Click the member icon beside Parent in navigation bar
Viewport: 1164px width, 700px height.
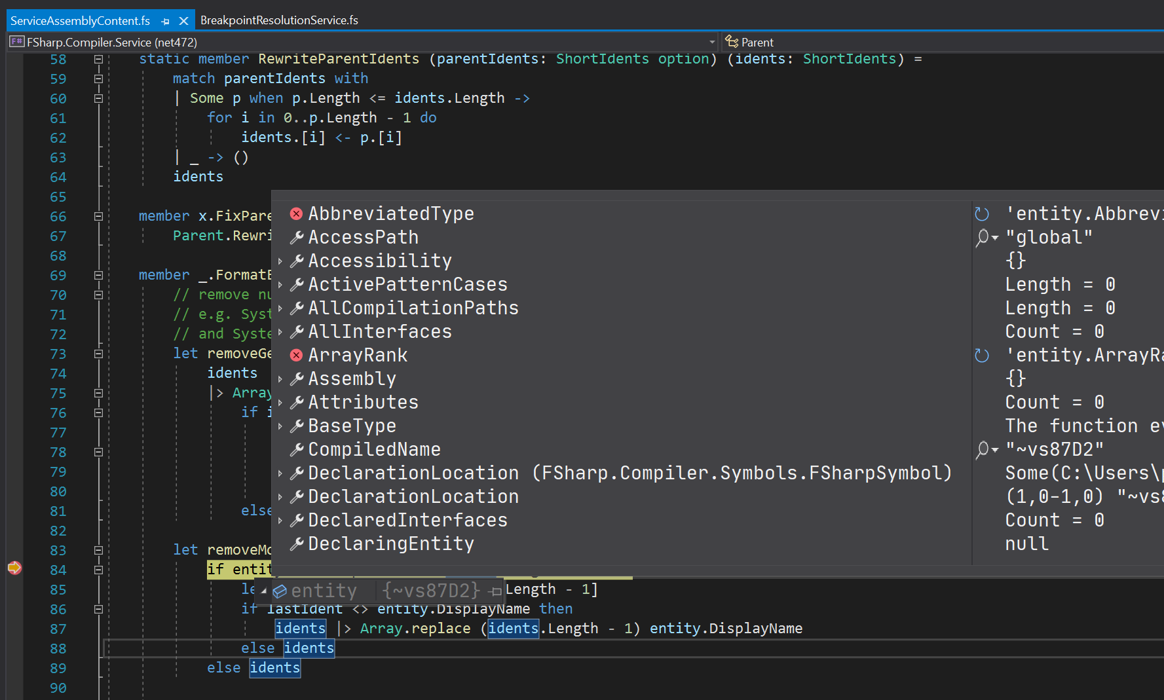tap(732, 41)
